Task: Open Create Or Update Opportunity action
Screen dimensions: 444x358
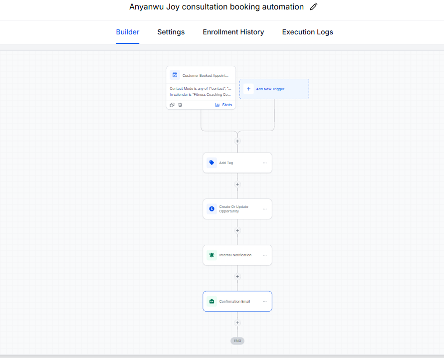Action: click(237, 209)
